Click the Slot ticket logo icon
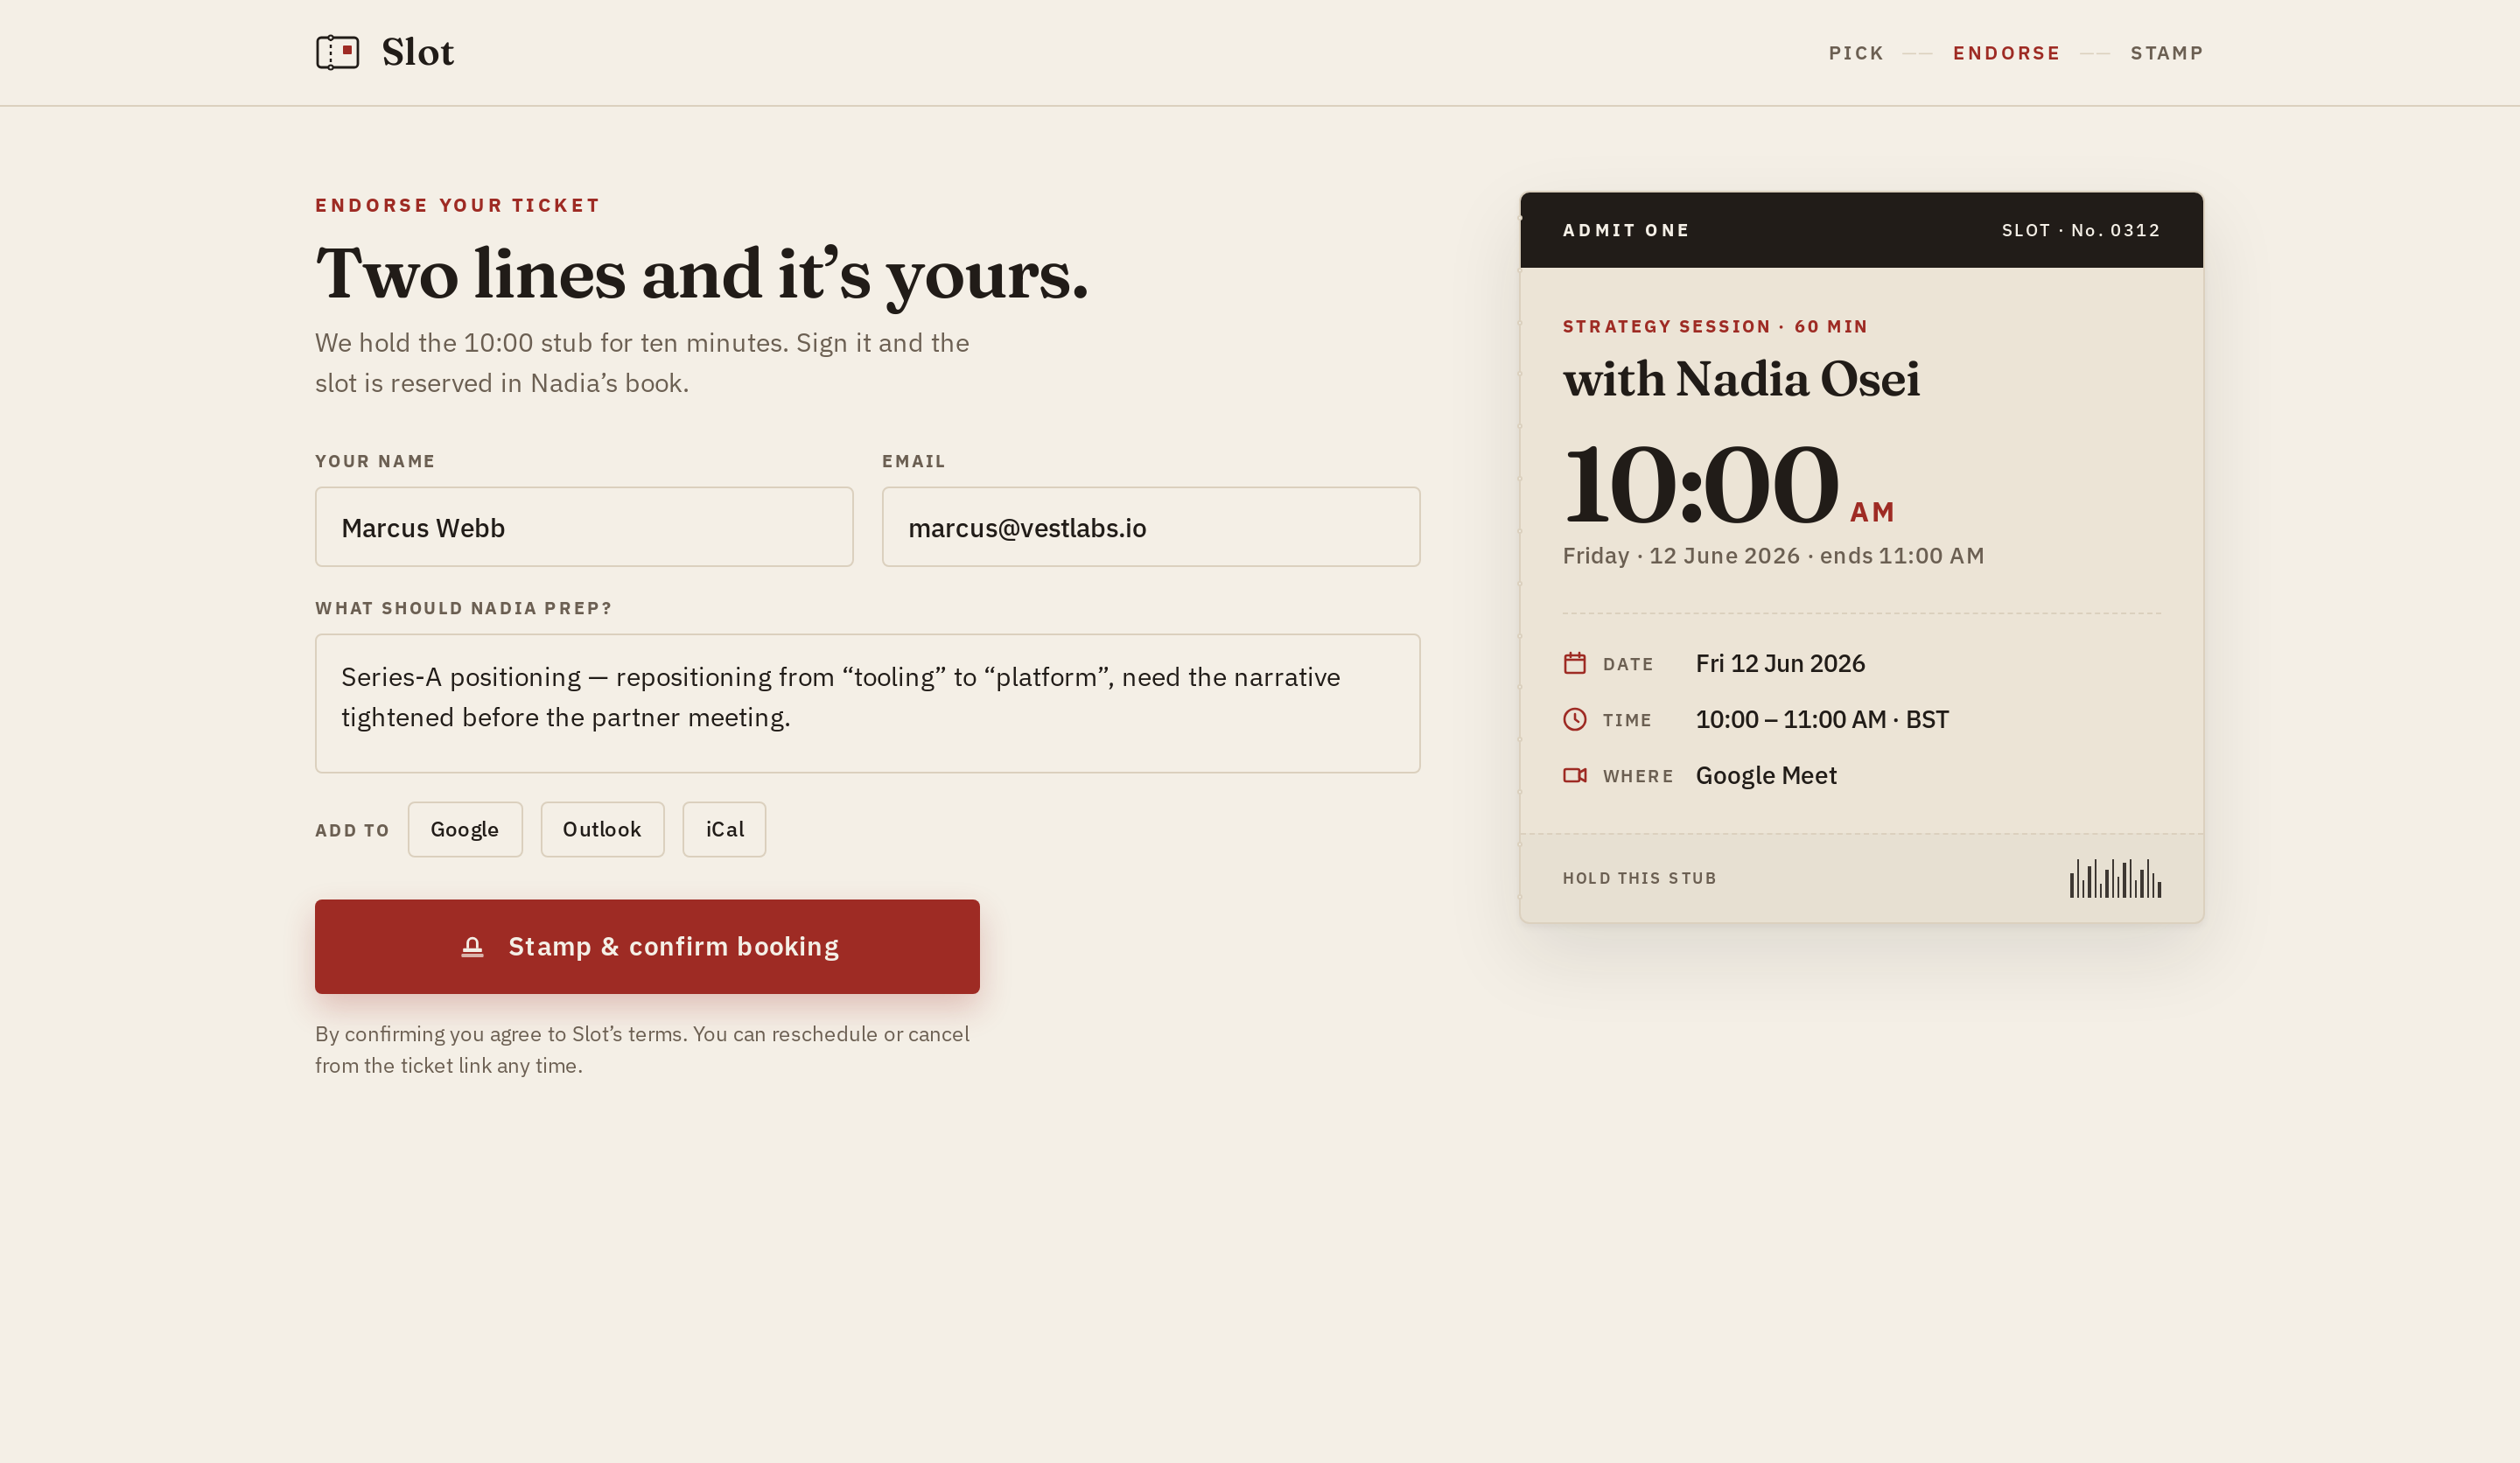Viewport: 2520px width, 1463px height. tap(338, 52)
